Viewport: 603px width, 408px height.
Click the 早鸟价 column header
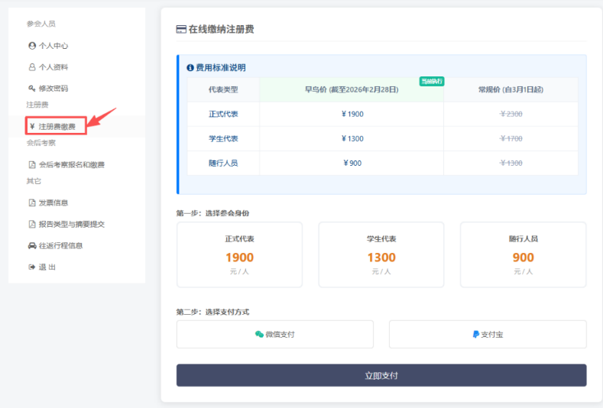tap(351, 89)
